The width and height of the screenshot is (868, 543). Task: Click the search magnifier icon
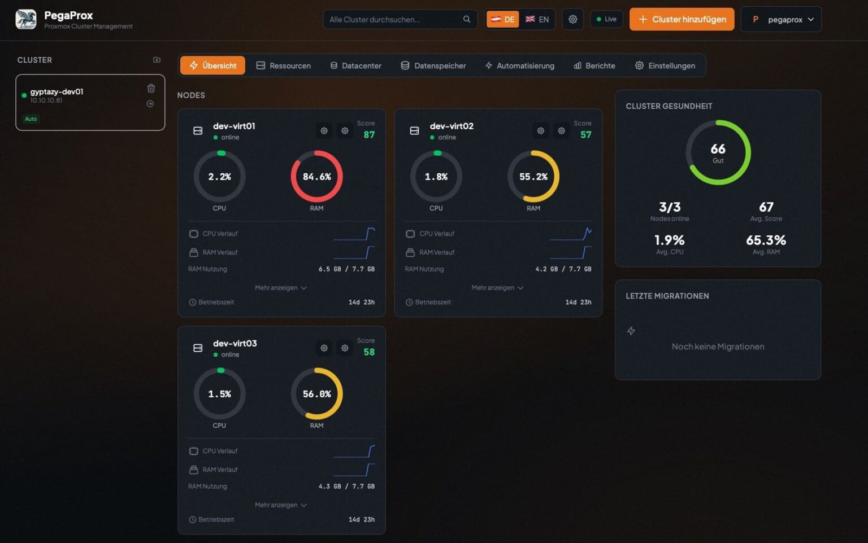(x=467, y=19)
